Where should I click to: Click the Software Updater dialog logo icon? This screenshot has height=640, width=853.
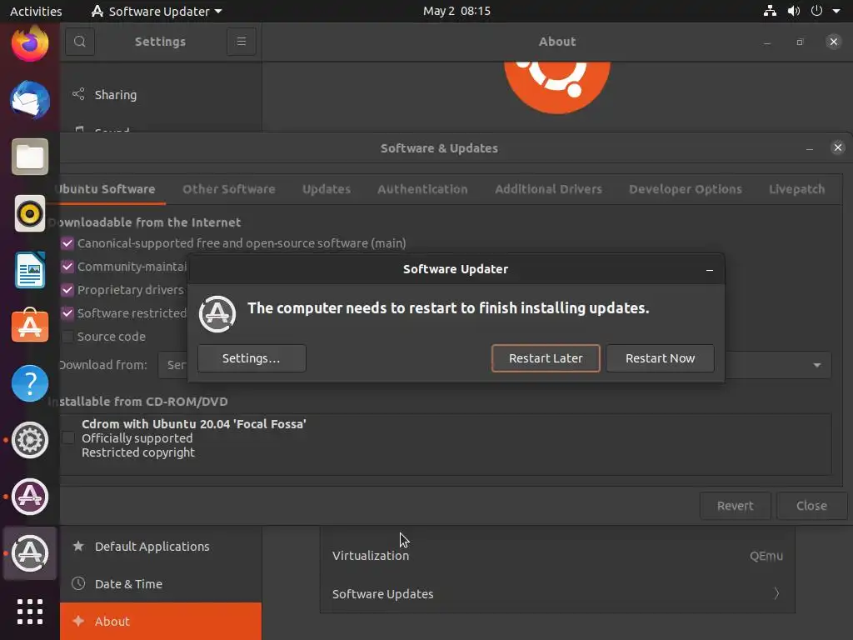[217, 314]
